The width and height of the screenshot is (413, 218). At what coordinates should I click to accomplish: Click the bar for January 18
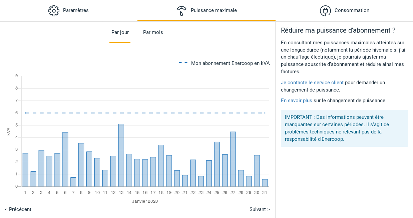(161, 165)
